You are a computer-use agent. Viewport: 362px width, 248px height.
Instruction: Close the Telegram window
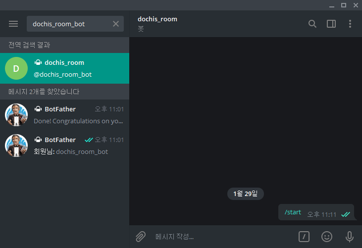356,5
